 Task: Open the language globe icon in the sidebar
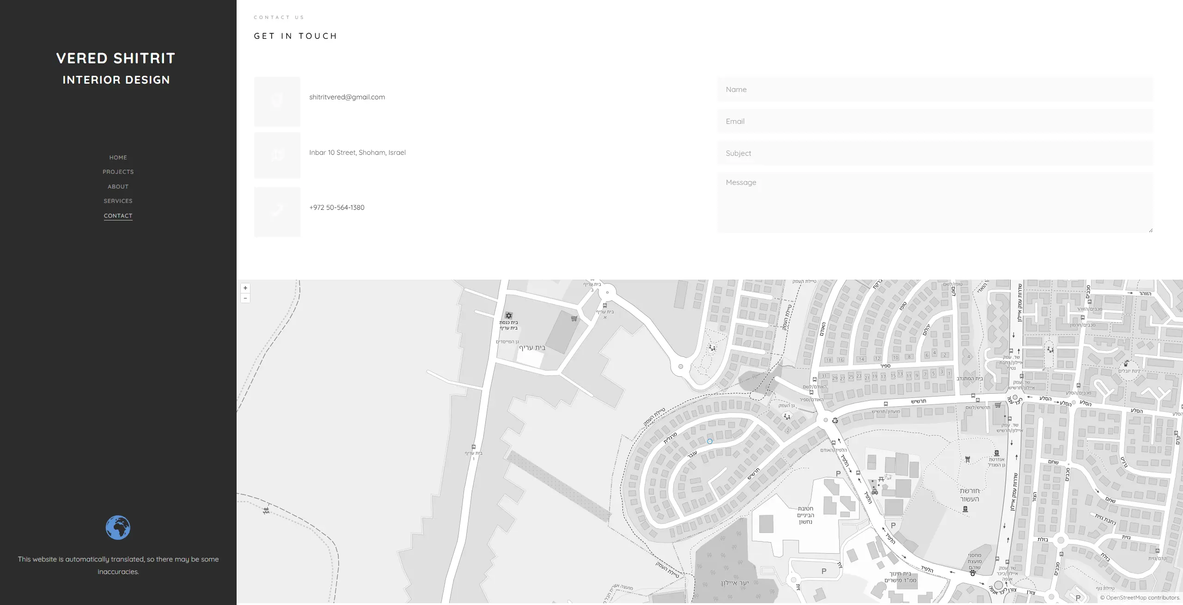point(118,527)
